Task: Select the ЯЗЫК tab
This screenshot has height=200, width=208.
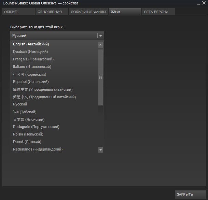Action: pyautogui.click(x=125, y=12)
